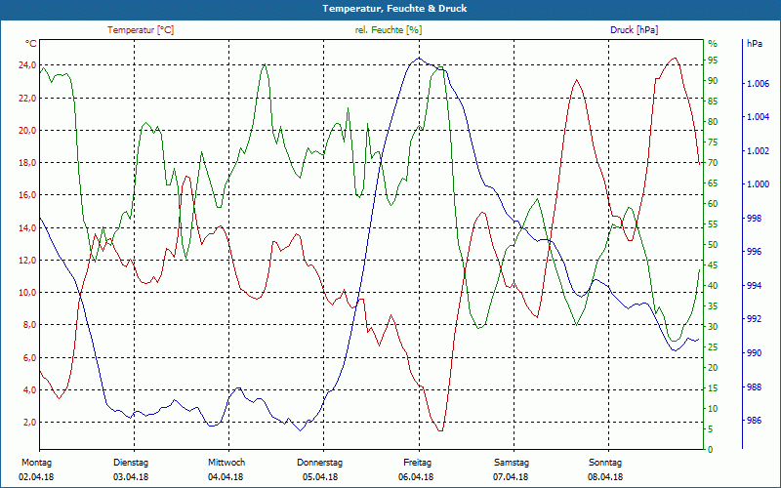Click the "20,0" temperature axis value
The width and height of the screenshot is (781, 488).
28,130
